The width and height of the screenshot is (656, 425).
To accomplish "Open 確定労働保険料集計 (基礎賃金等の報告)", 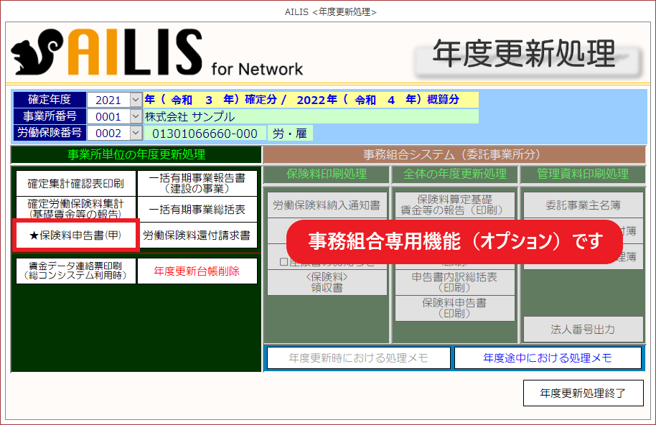I will pos(75,209).
